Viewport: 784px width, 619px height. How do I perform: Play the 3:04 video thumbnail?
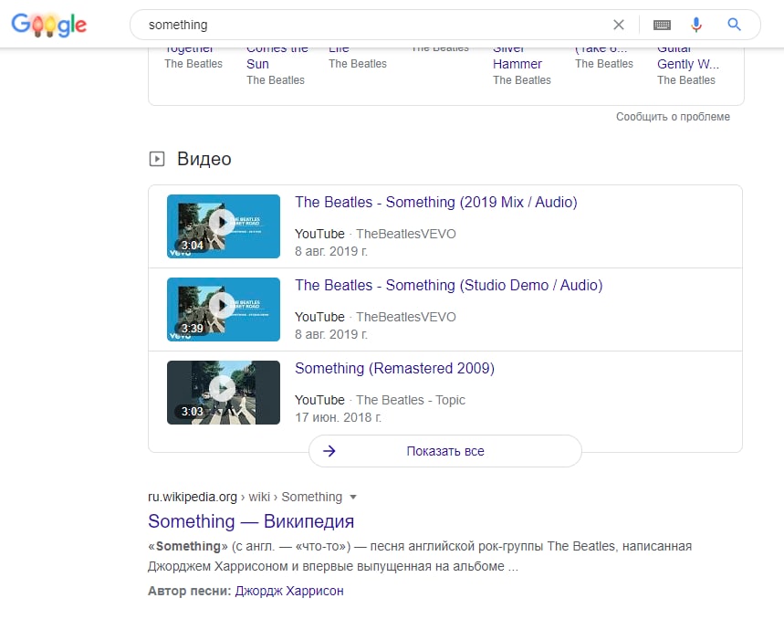(224, 226)
